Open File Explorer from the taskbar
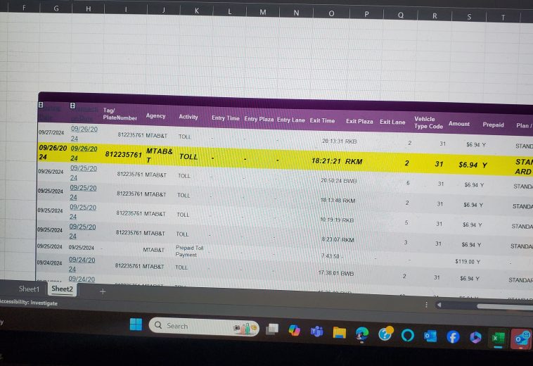This screenshot has width=533, height=366. point(339,332)
